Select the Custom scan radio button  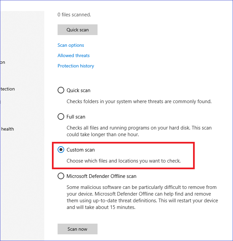tap(61, 150)
